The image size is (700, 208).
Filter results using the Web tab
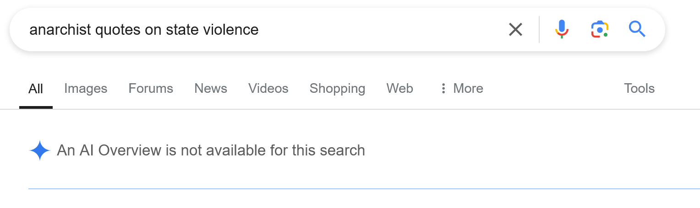[x=399, y=88]
